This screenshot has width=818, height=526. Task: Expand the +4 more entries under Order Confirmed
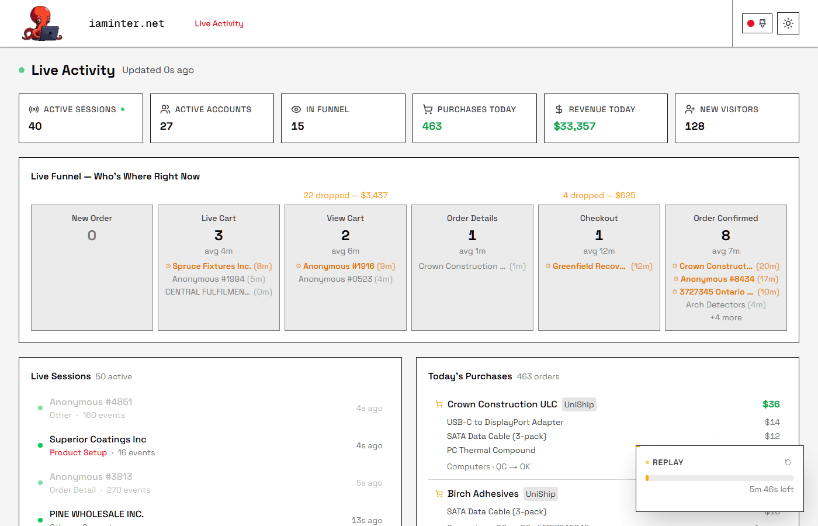pos(726,317)
